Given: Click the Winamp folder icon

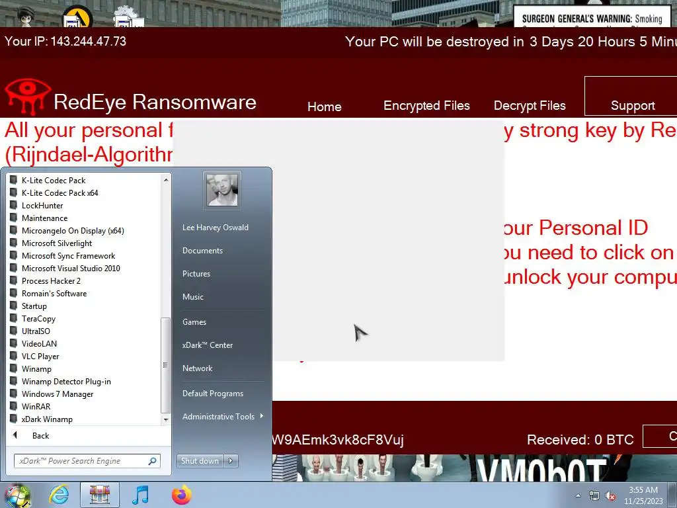Looking at the screenshot, I should (13, 368).
